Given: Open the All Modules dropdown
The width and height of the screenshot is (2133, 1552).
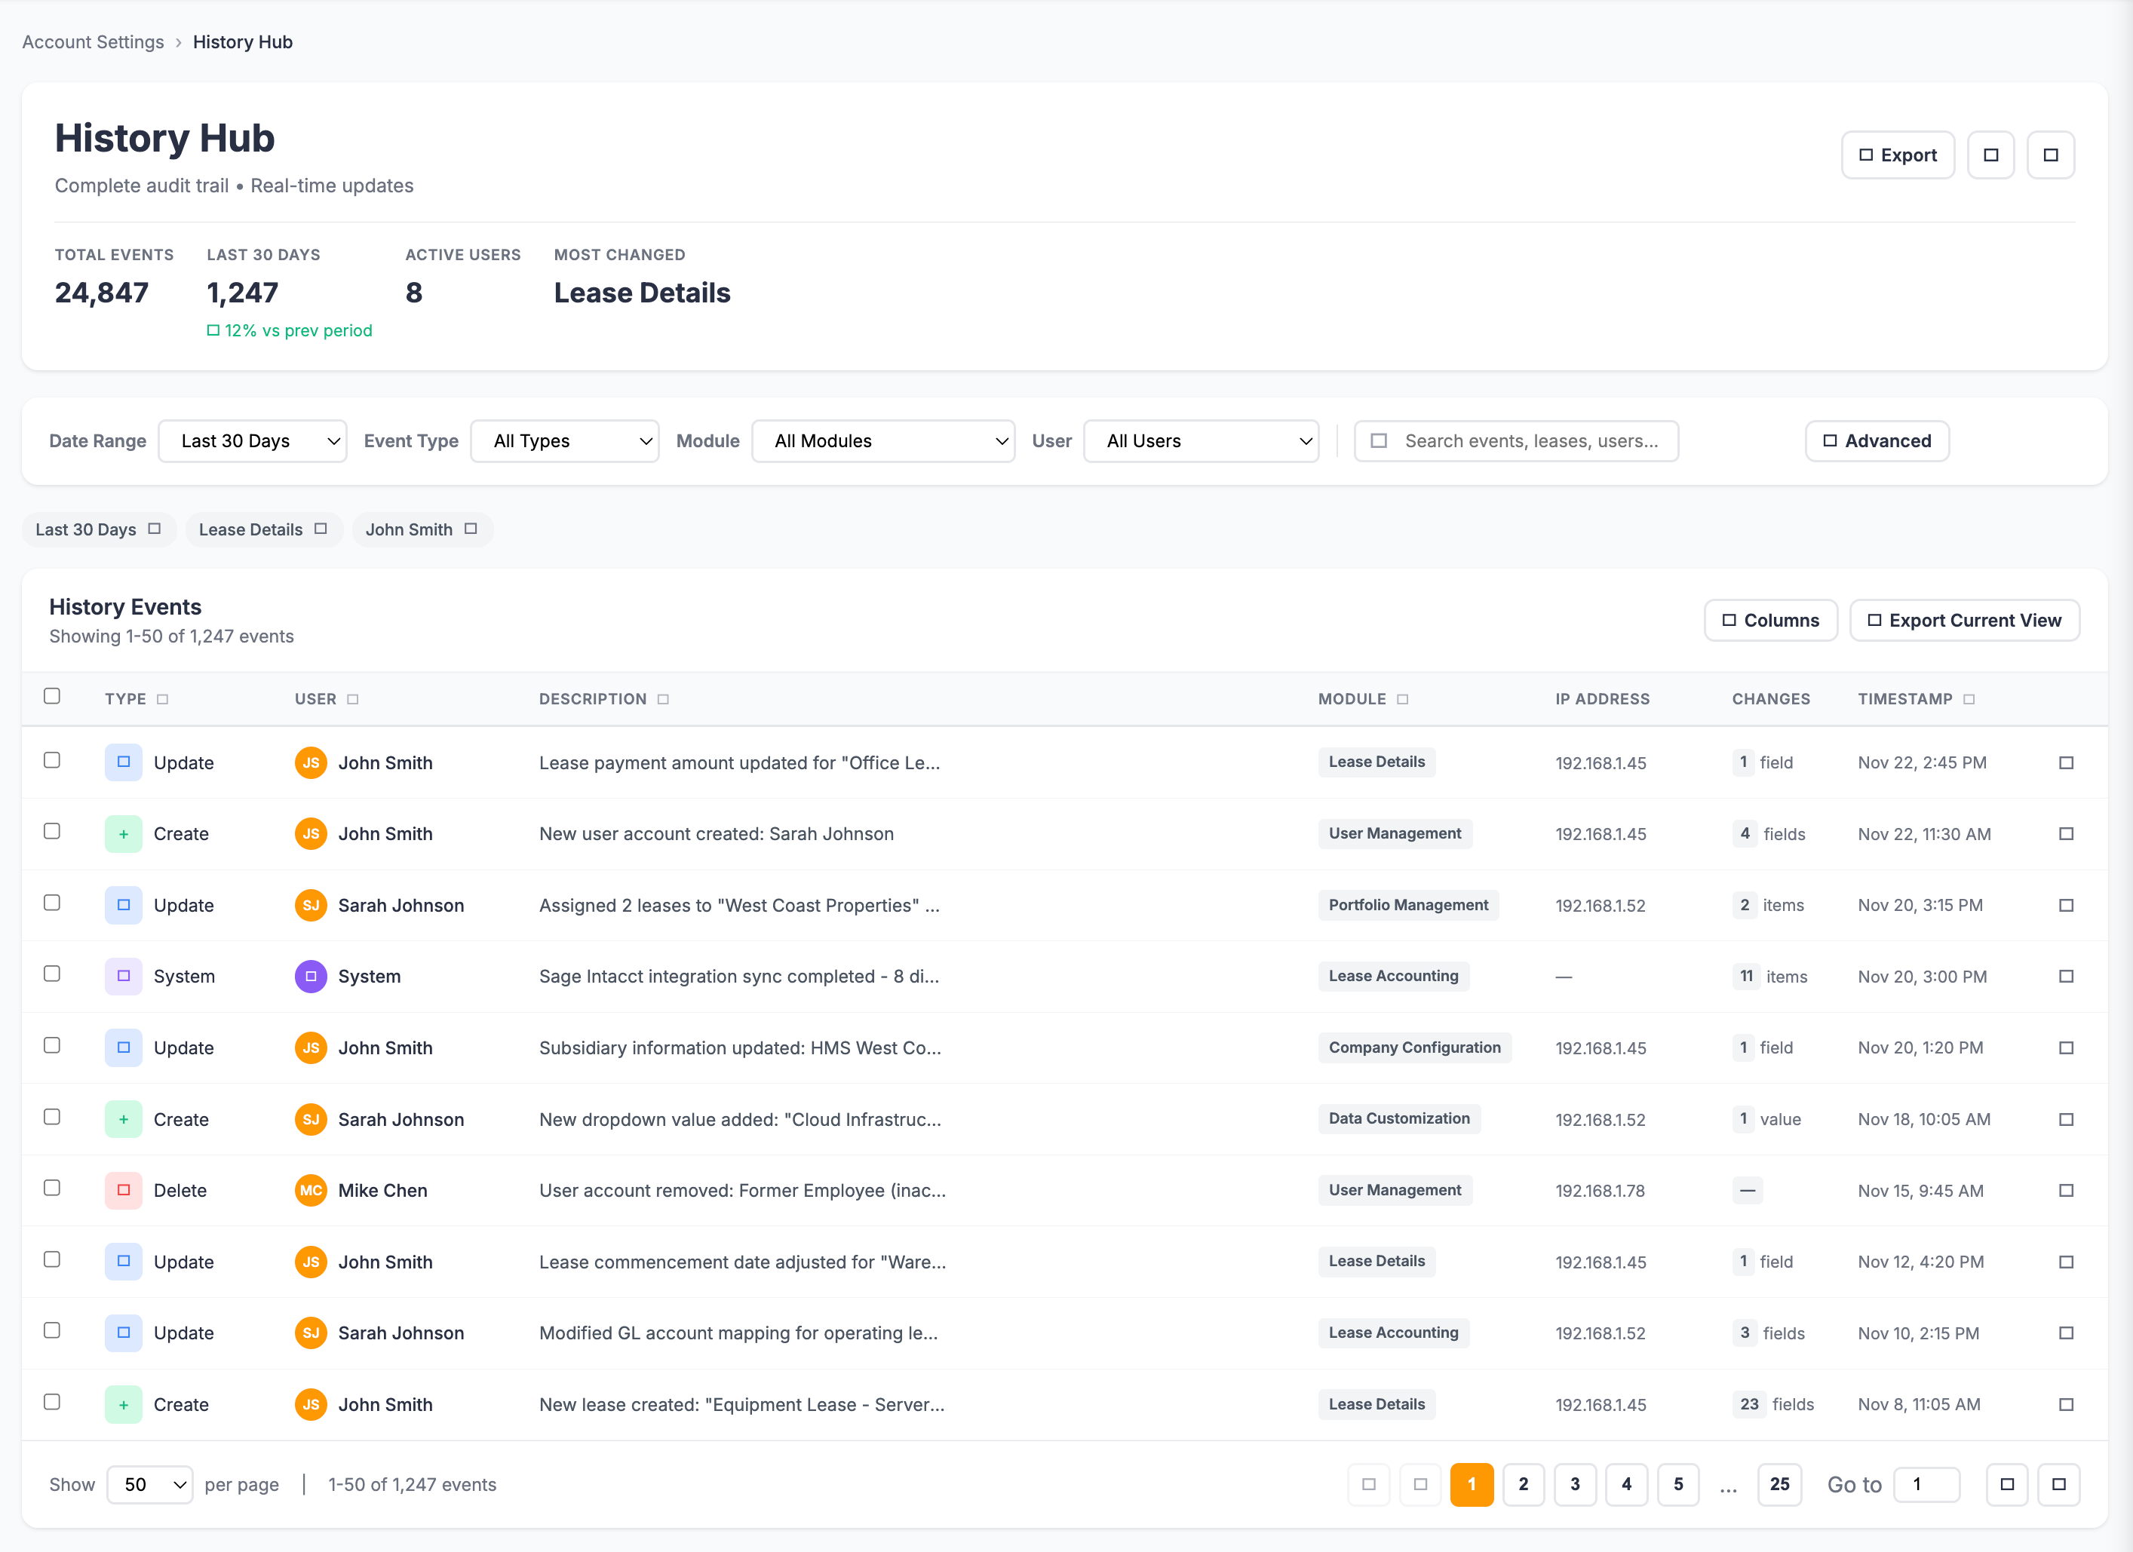Looking at the screenshot, I should [883, 440].
